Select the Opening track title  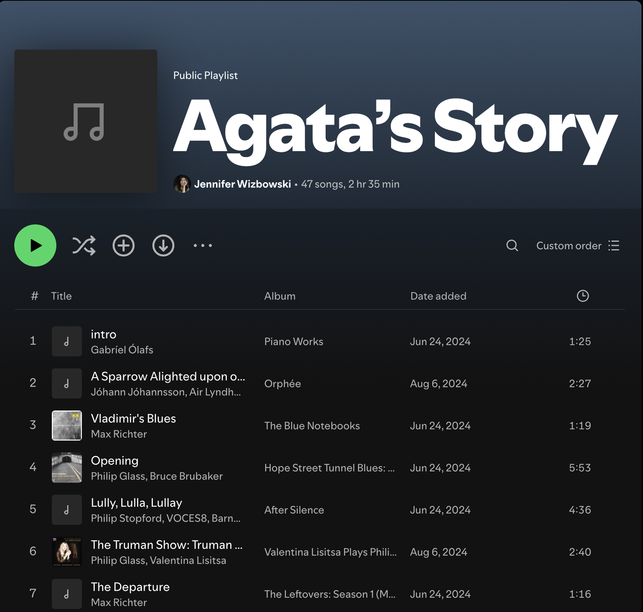115,461
